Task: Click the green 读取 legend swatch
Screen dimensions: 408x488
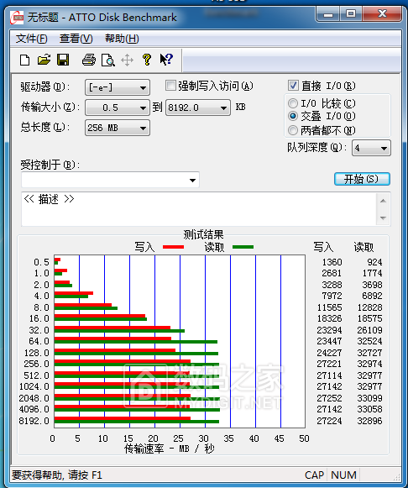Action: pos(243,247)
